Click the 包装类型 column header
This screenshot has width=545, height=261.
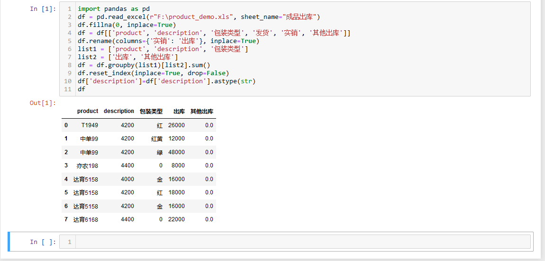[151, 111]
